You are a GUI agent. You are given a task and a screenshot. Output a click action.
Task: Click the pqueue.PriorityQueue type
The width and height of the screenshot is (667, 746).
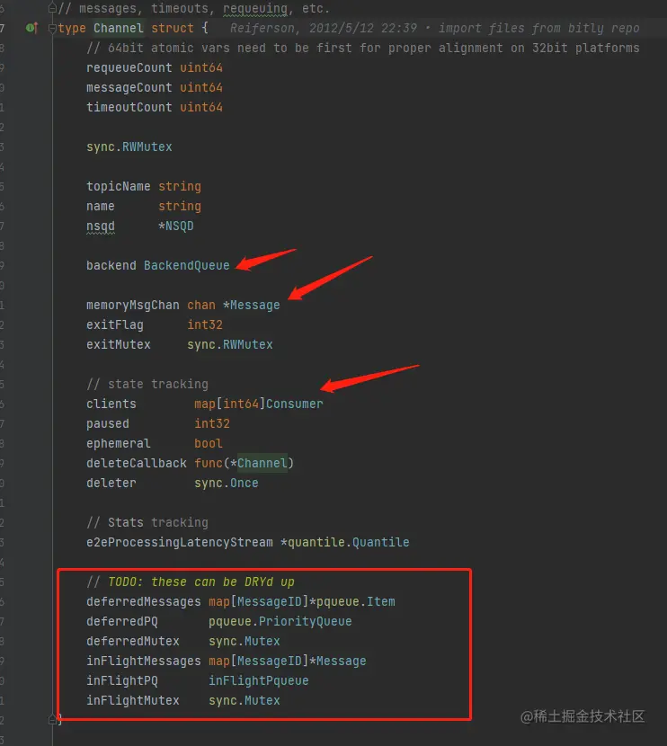coord(280,621)
